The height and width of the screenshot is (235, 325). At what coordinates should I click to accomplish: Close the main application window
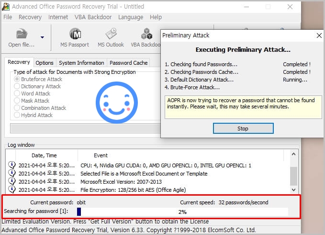[x=290, y=7]
